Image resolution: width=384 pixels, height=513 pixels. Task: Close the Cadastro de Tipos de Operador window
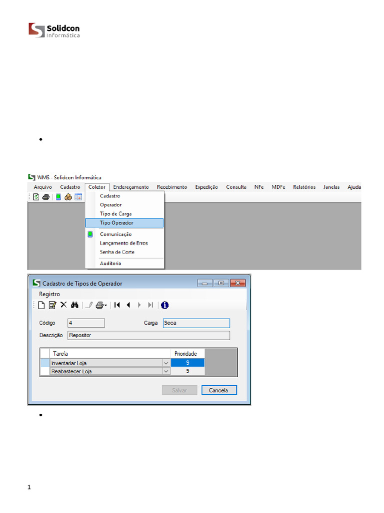(238, 284)
